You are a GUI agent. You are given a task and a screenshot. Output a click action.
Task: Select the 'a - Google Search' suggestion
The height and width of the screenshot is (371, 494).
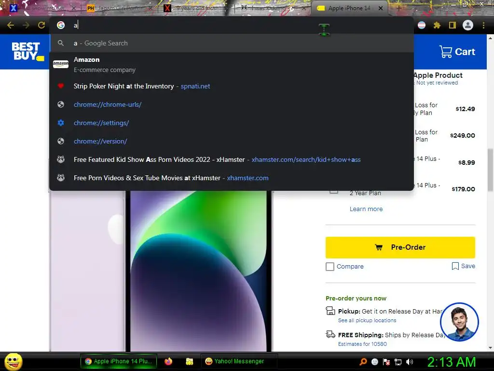(x=232, y=43)
